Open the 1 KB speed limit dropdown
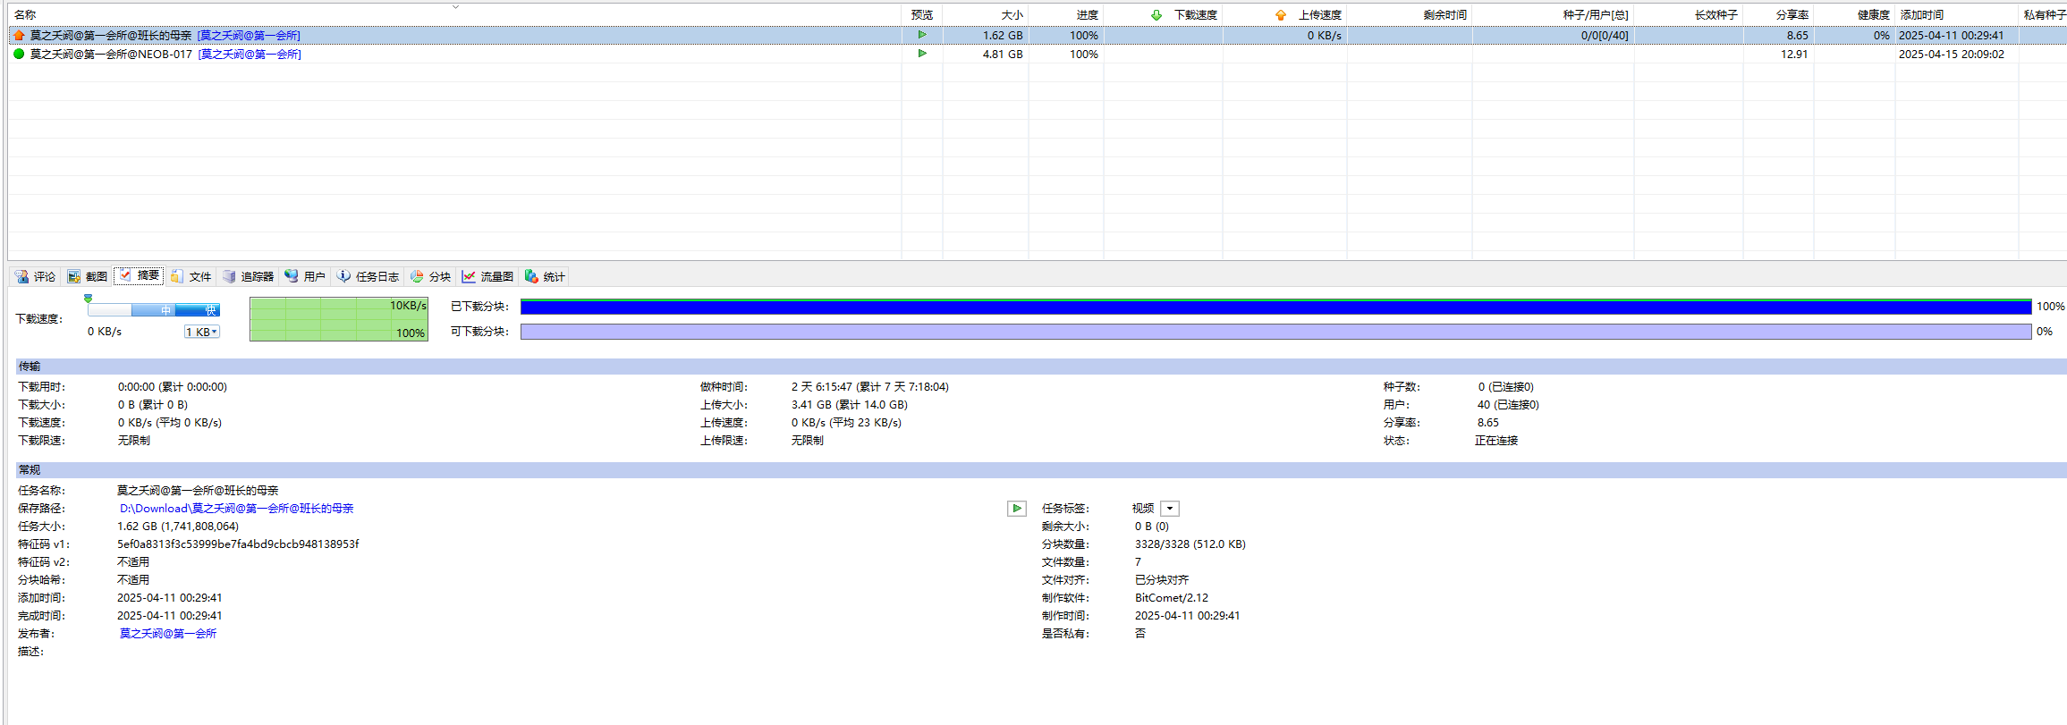2067x725 pixels. (x=202, y=332)
